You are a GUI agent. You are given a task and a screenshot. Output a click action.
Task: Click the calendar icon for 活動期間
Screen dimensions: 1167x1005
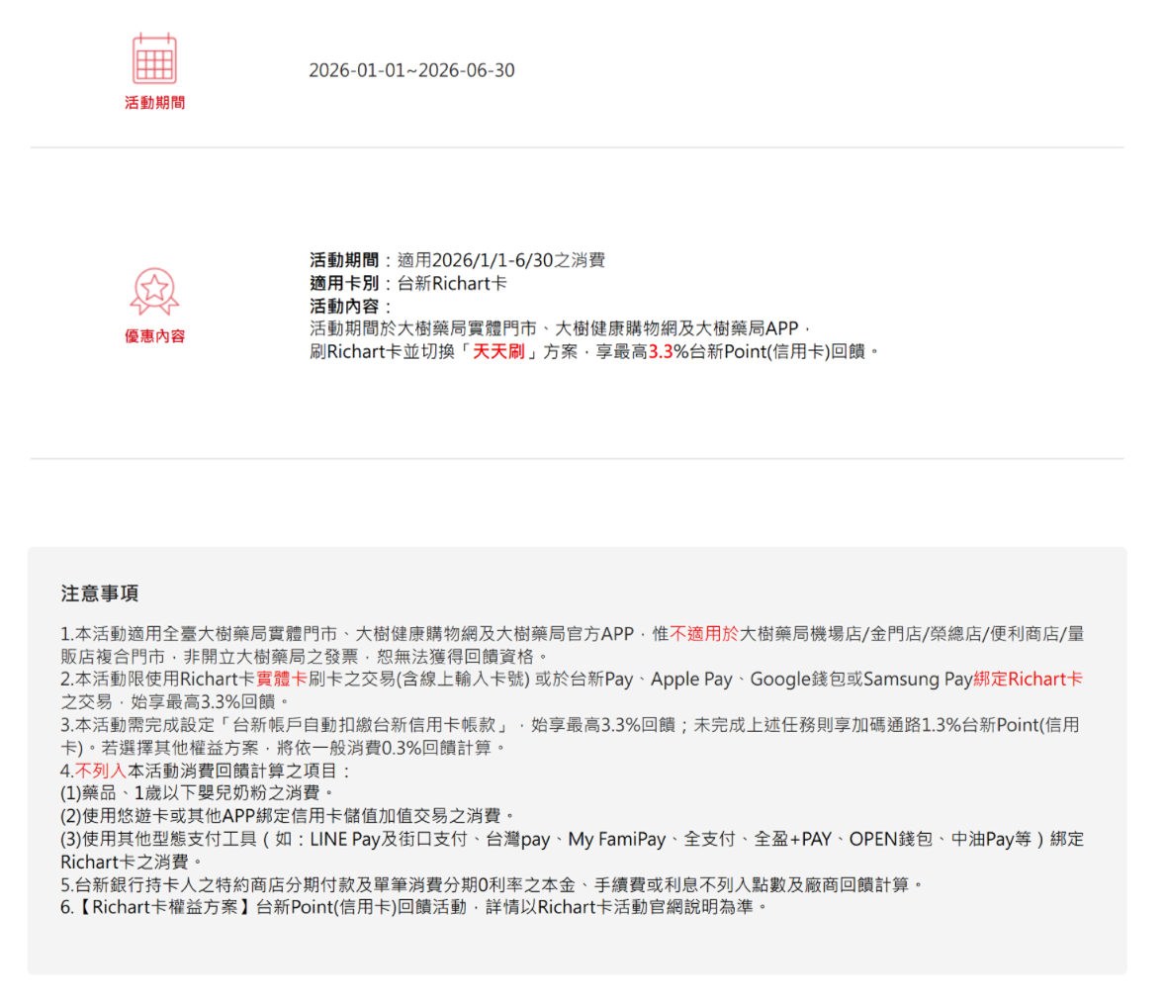click(154, 58)
